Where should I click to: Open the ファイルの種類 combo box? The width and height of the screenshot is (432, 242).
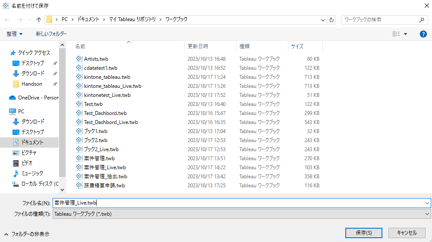(x=241, y=214)
